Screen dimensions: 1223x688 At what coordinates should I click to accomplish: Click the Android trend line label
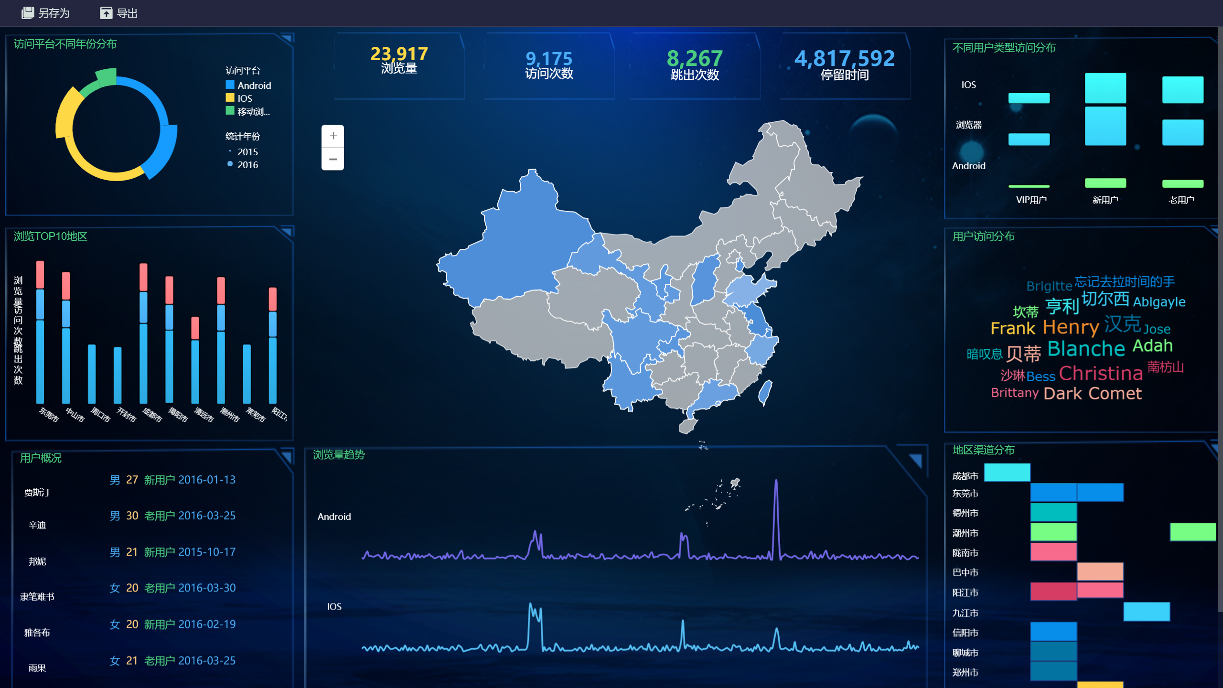[x=334, y=516]
